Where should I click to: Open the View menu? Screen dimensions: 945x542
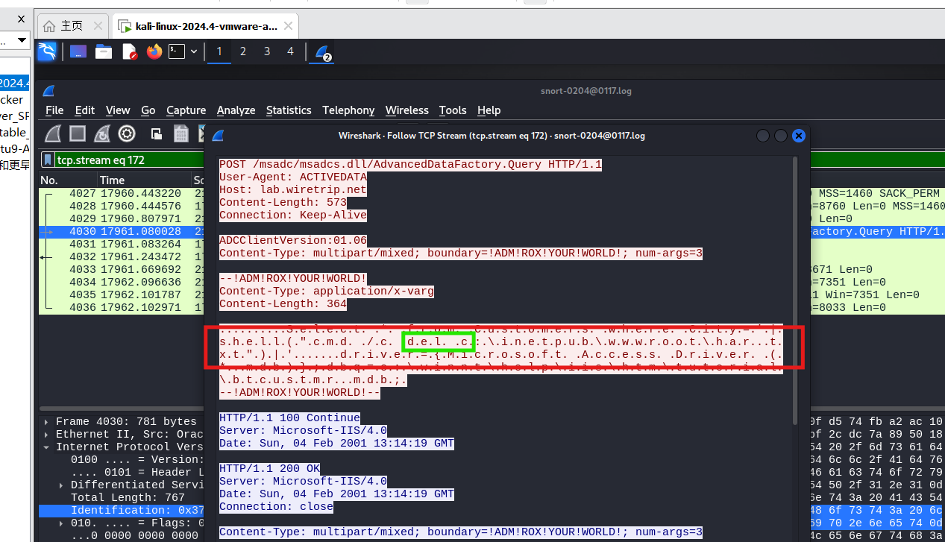pyautogui.click(x=118, y=110)
